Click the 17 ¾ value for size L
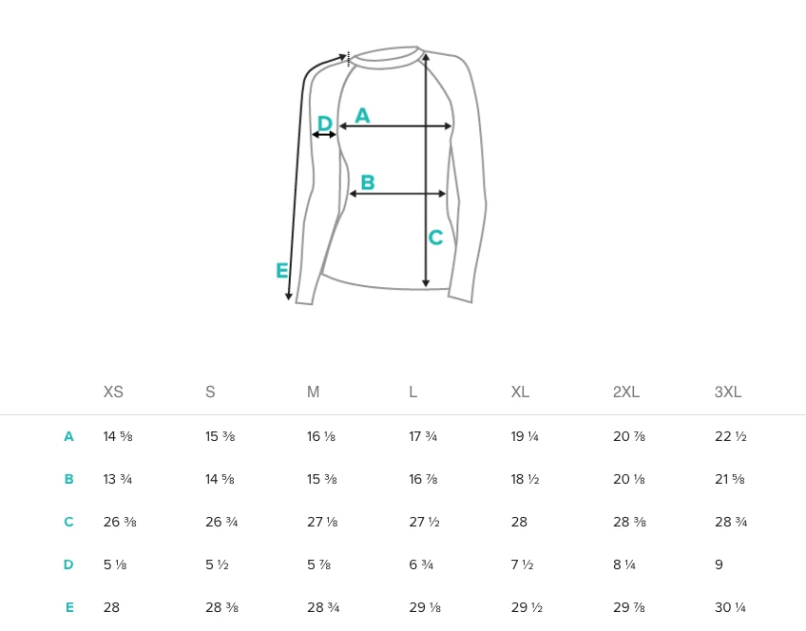Screen dimensions: 806x631 click(x=422, y=437)
